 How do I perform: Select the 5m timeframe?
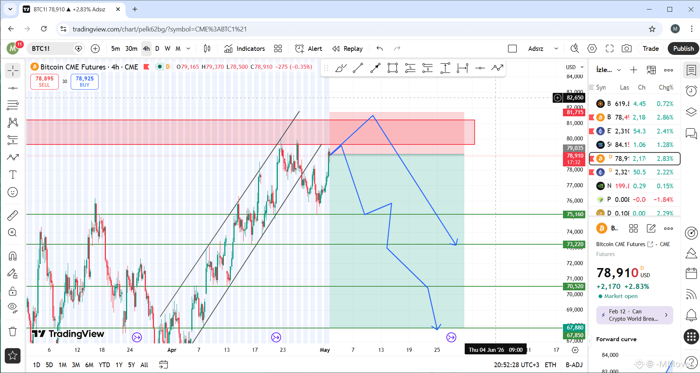click(115, 49)
